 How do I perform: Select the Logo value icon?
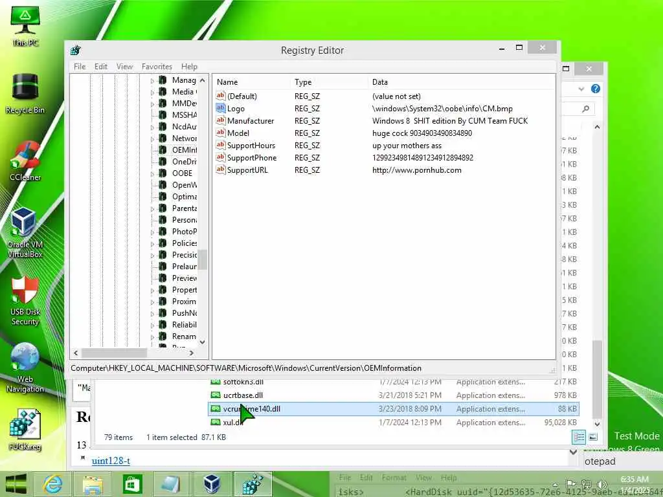pyautogui.click(x=220, y=108)
